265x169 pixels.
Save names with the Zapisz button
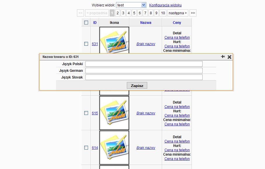point(137,86)
